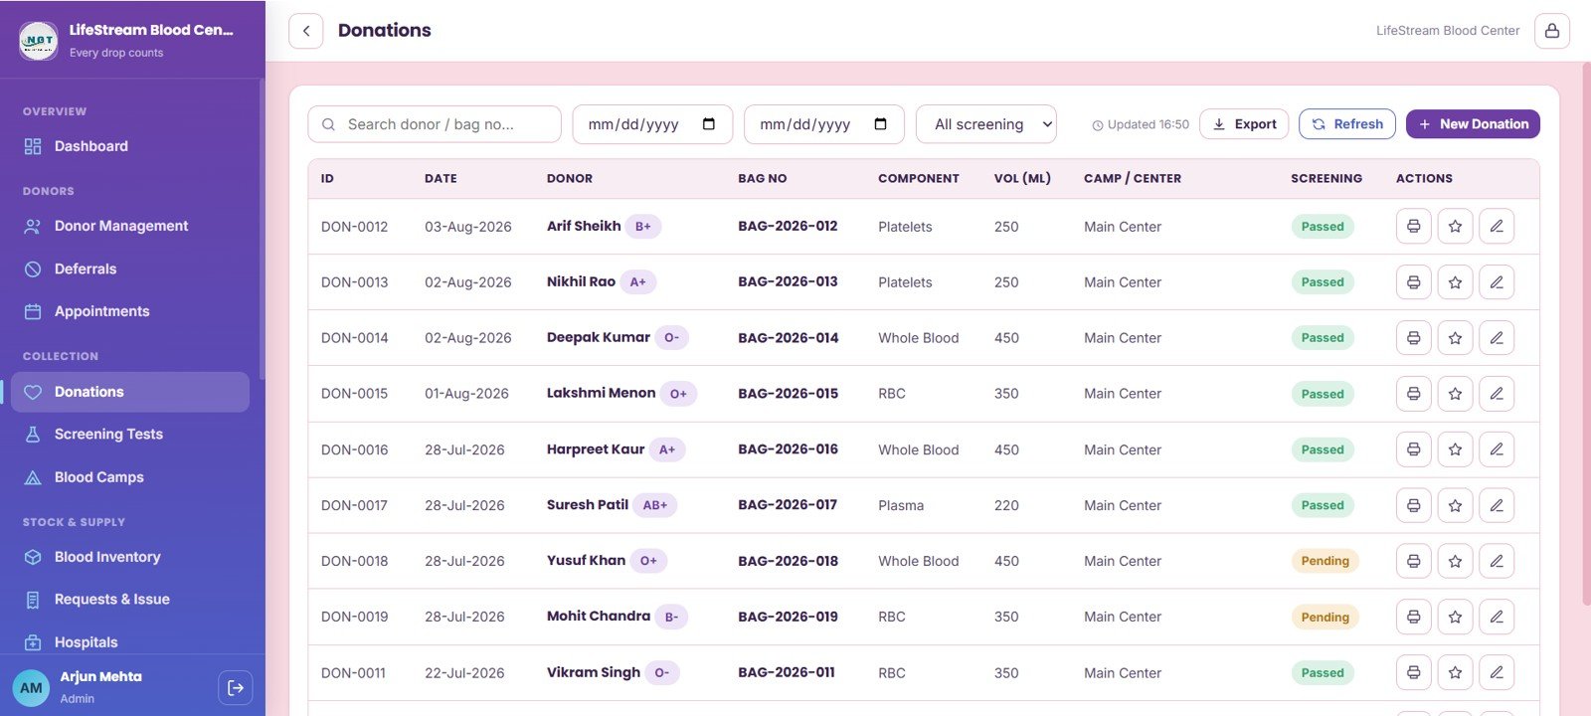The height and width of the screenshot is (716, 1591).
Task: Click the LifeStream Blood Center logo
Action: (39, 41)
